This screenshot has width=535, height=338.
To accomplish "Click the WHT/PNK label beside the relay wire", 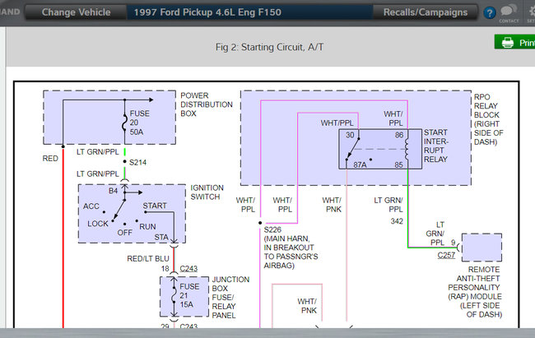I will (332, 205).
